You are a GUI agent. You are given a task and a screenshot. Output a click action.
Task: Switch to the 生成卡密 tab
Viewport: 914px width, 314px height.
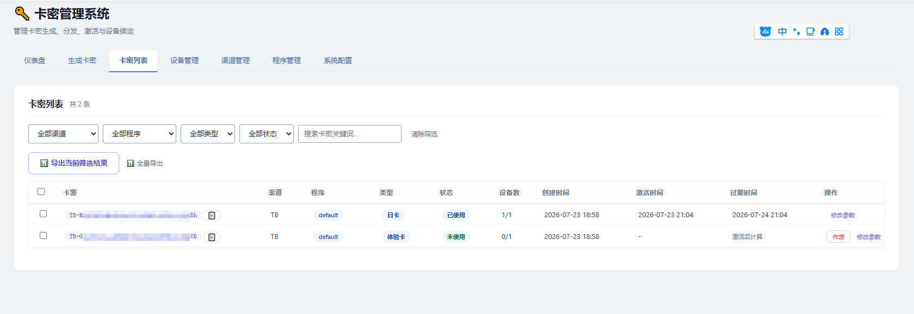click(x=82, y=60)
